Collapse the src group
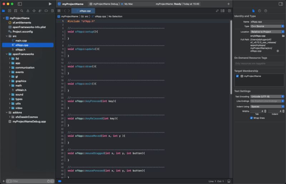286x184 pixels. pos(7,36)
